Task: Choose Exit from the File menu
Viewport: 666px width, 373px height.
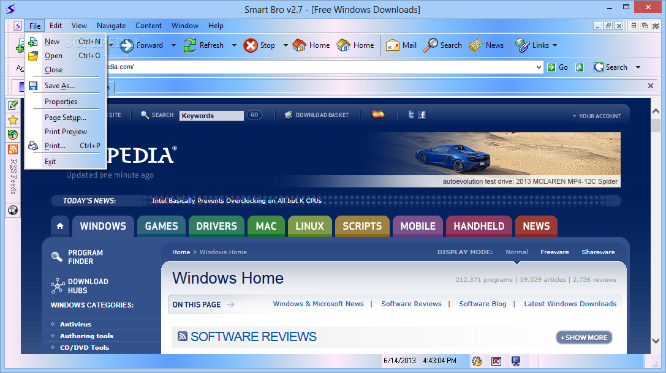Action: pos(66,162)
